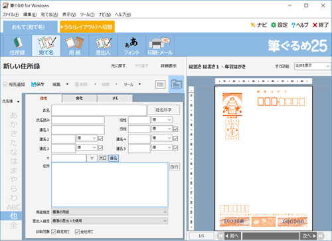Open the 差出人 sender tool

(103, 45)
